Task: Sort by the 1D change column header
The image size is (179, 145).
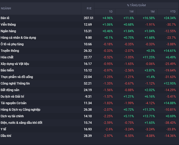Action: (111, 12)
